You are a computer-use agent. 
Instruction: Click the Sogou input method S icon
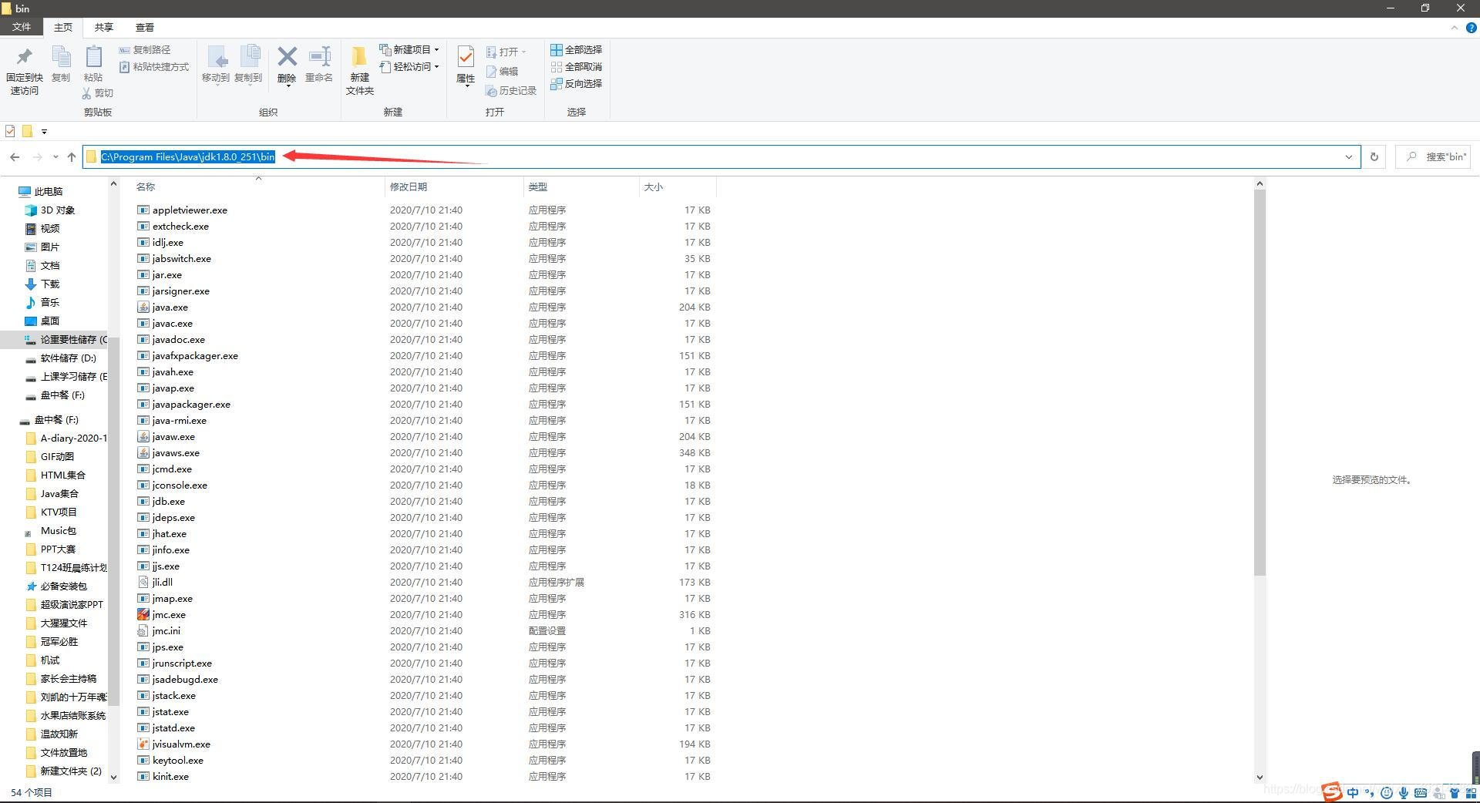[x=1332, y=791]
